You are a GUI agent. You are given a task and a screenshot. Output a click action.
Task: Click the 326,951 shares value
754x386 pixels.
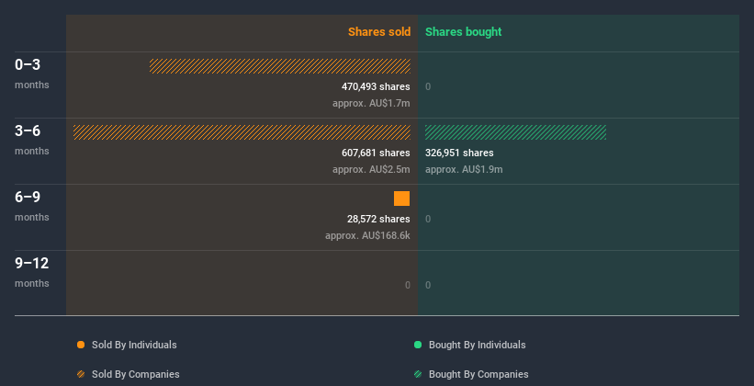pos(459,153)
